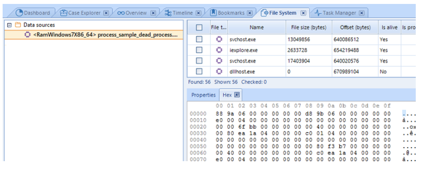The width and height of the screenshot is (421, 169).
Task: Click the Dashboard tab icon
Action: coord(20,13)
